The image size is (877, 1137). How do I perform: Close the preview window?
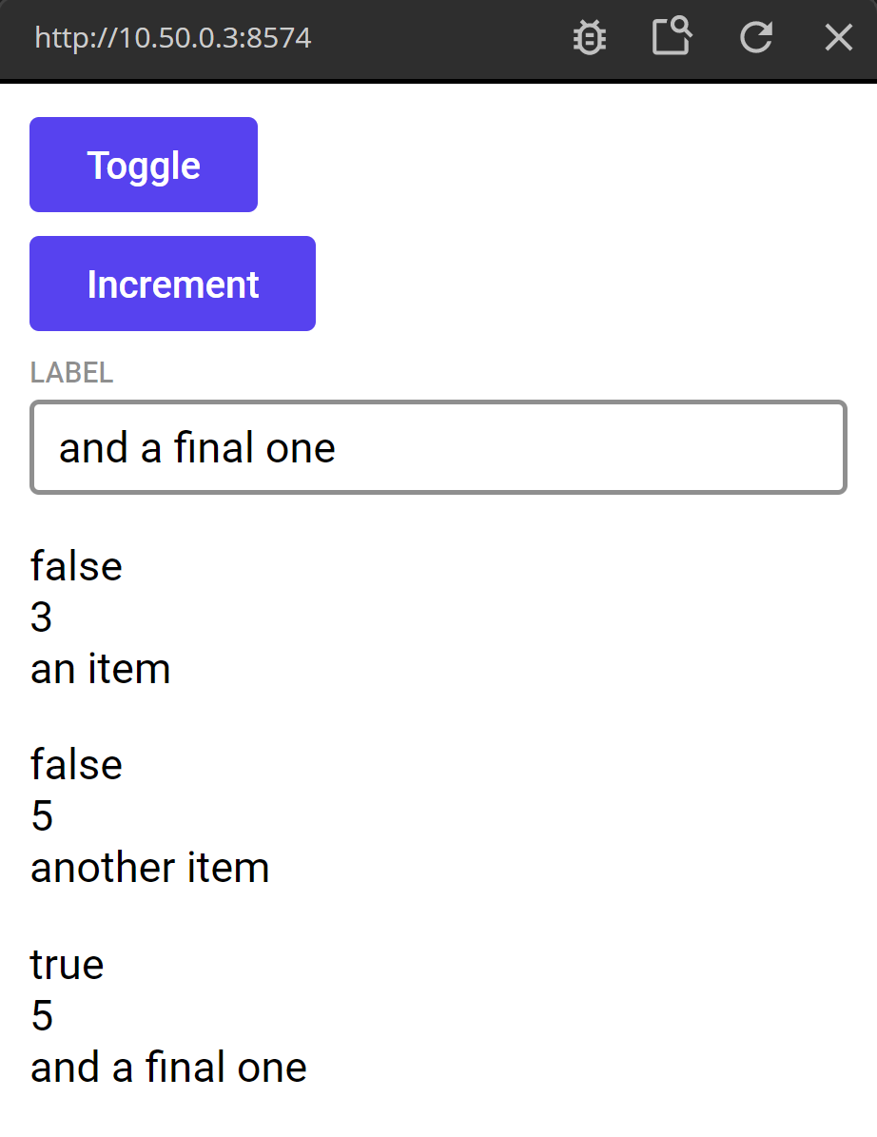[x=838, y=38]
